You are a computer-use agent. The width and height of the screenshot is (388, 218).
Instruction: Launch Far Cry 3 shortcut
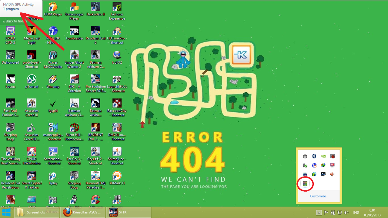[x=74, y=156]
